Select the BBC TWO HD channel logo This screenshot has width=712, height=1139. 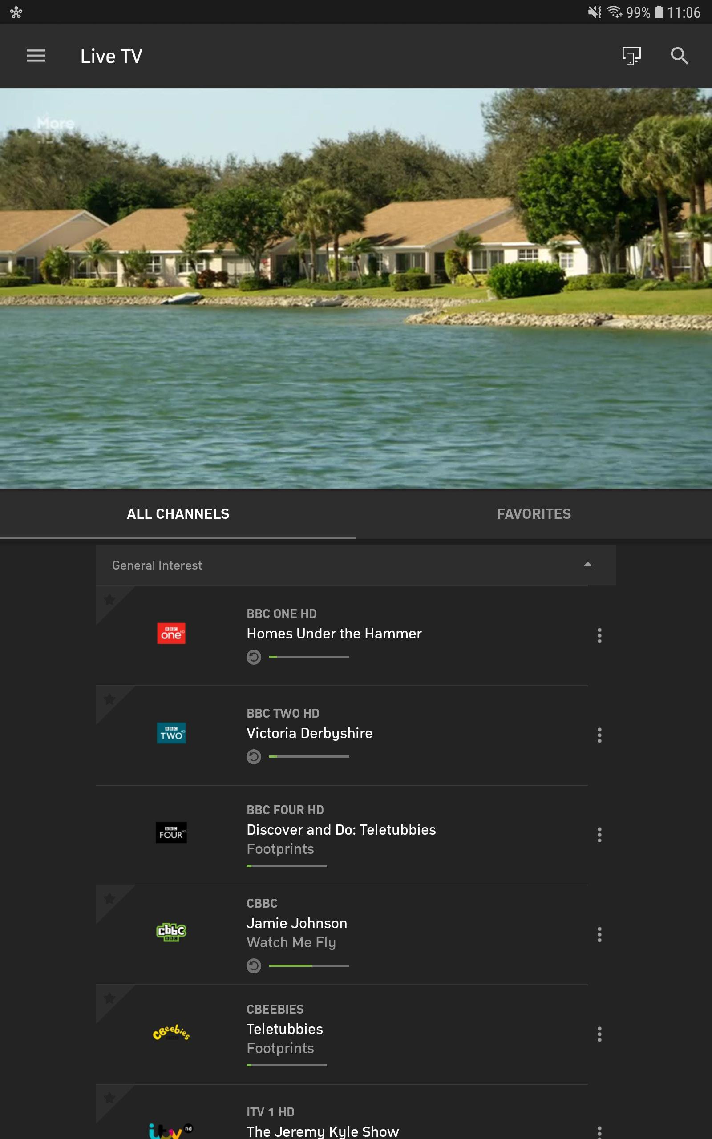tap(171, 733)
